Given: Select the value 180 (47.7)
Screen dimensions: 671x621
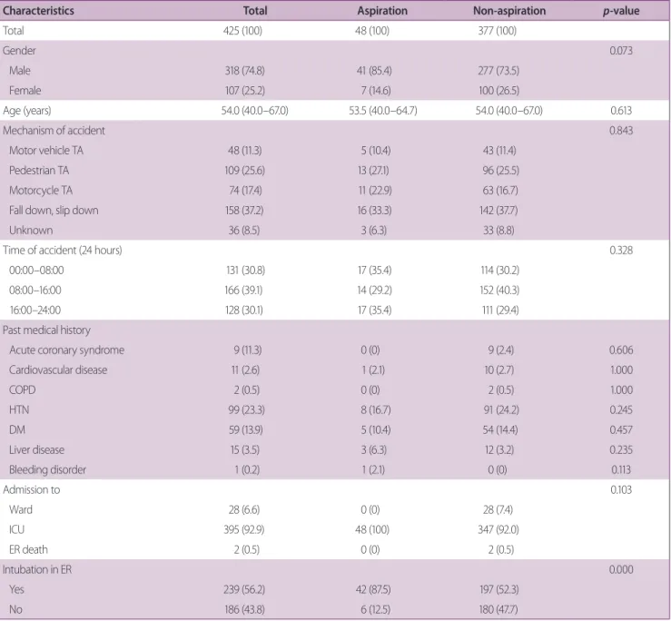Looking at the screenshot, I should pyautogui.click(x=498, y=609).
